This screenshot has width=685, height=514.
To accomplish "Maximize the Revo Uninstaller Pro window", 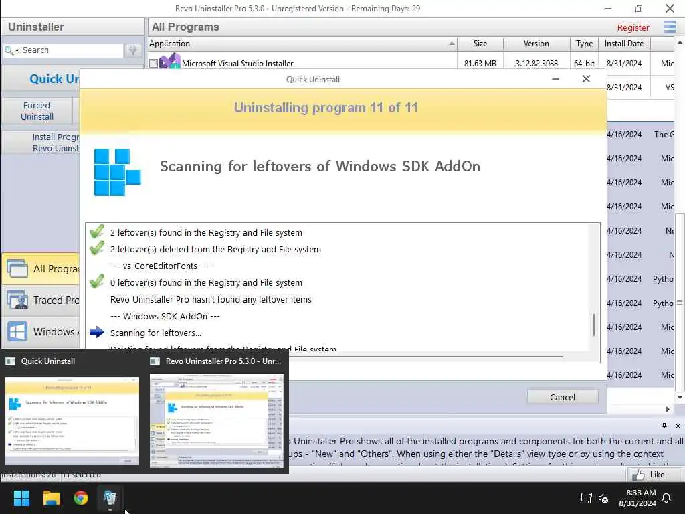I will 639,9.
